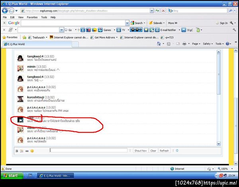Open Games on the toolbar
The image size is (239, 187).
[x=104, y=30]
